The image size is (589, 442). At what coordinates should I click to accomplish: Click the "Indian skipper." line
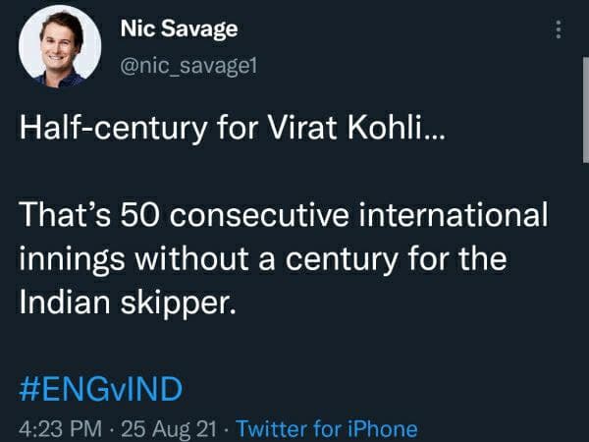(x=129, y=302)
